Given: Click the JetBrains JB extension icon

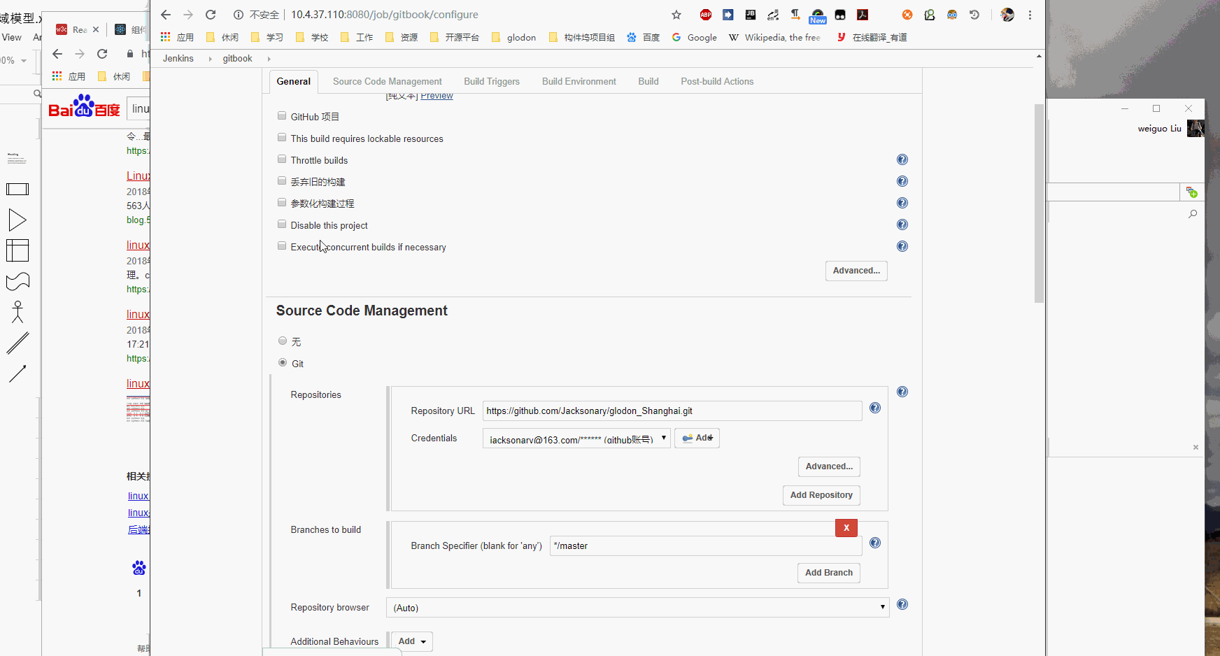Looking at the screenshot, I should coord(751,15).
